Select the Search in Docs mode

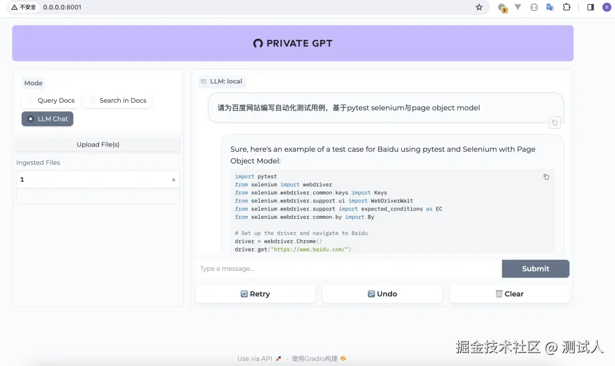pyautogui.click(x=118, y=100)
